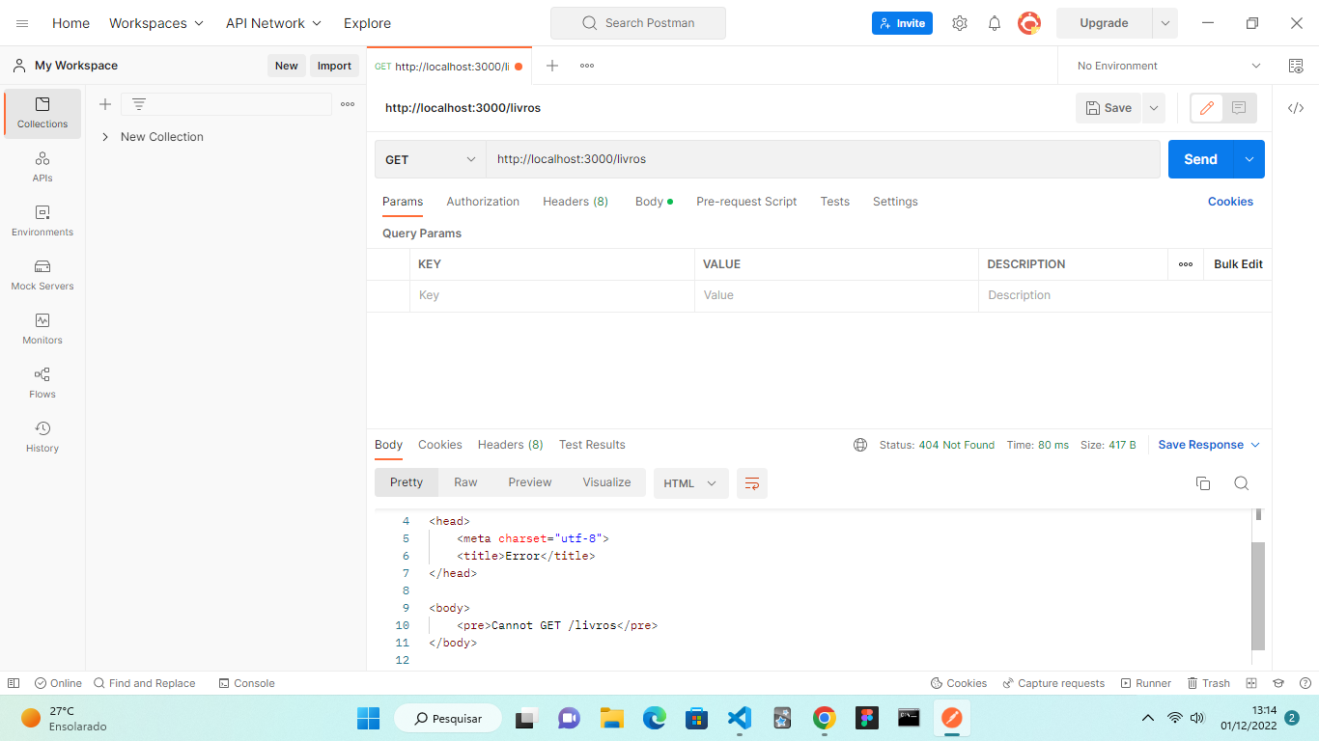Open the Collections sidebar panel
The image size is (1319, 741).
42,113
